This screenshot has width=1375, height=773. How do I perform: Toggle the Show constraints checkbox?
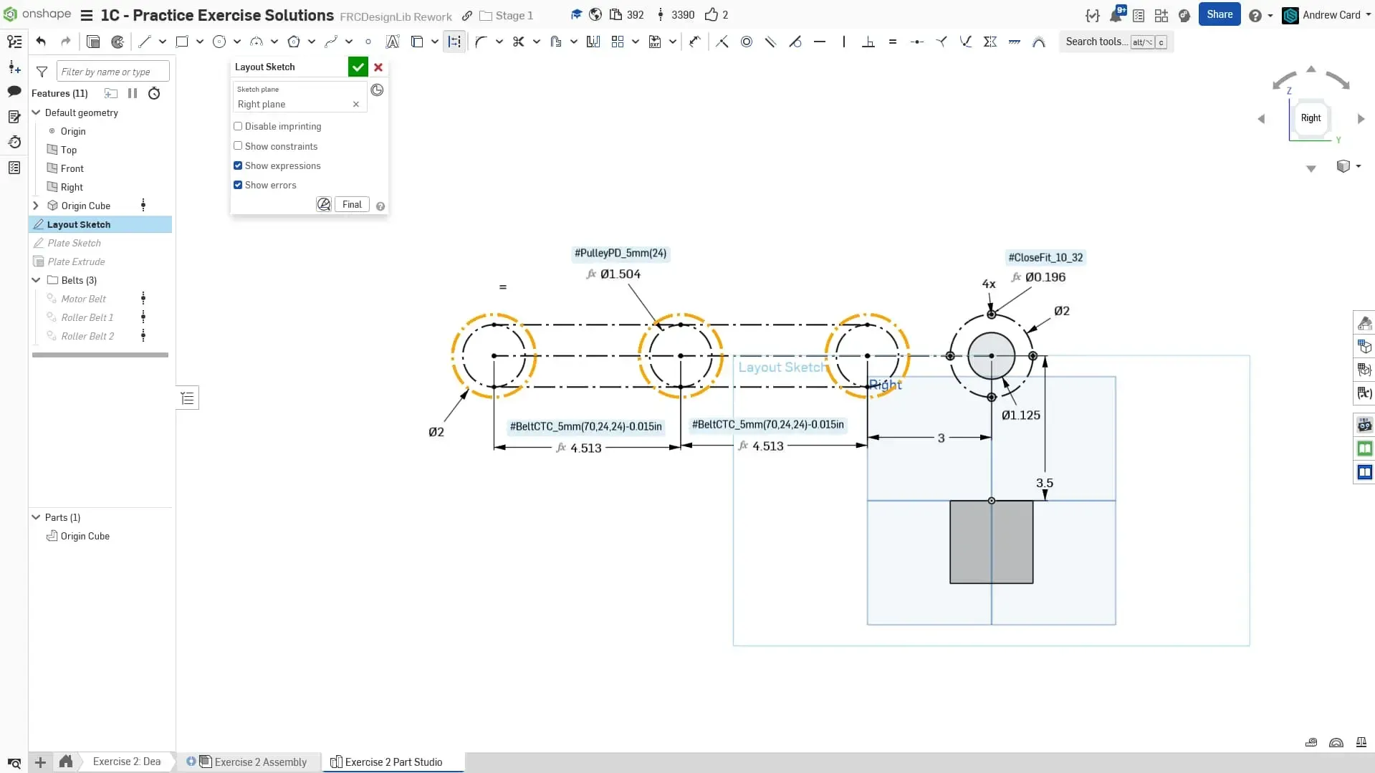pos(238,146)
